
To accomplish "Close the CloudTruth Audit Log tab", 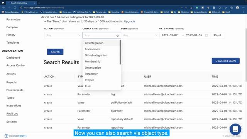I will coord(35,3).
